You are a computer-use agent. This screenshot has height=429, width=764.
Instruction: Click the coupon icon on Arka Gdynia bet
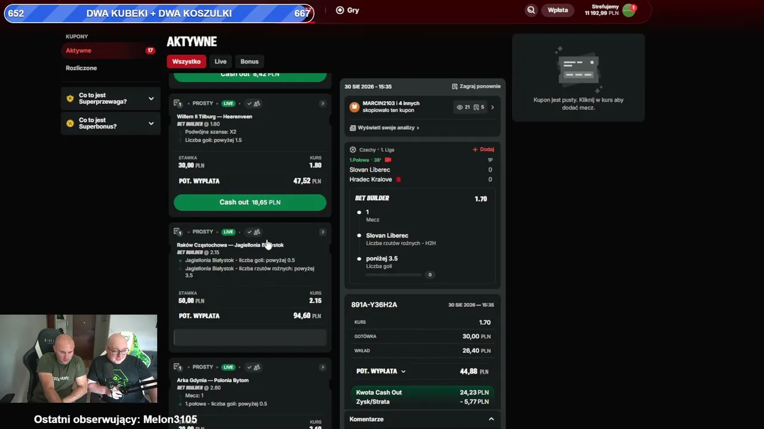177,367
